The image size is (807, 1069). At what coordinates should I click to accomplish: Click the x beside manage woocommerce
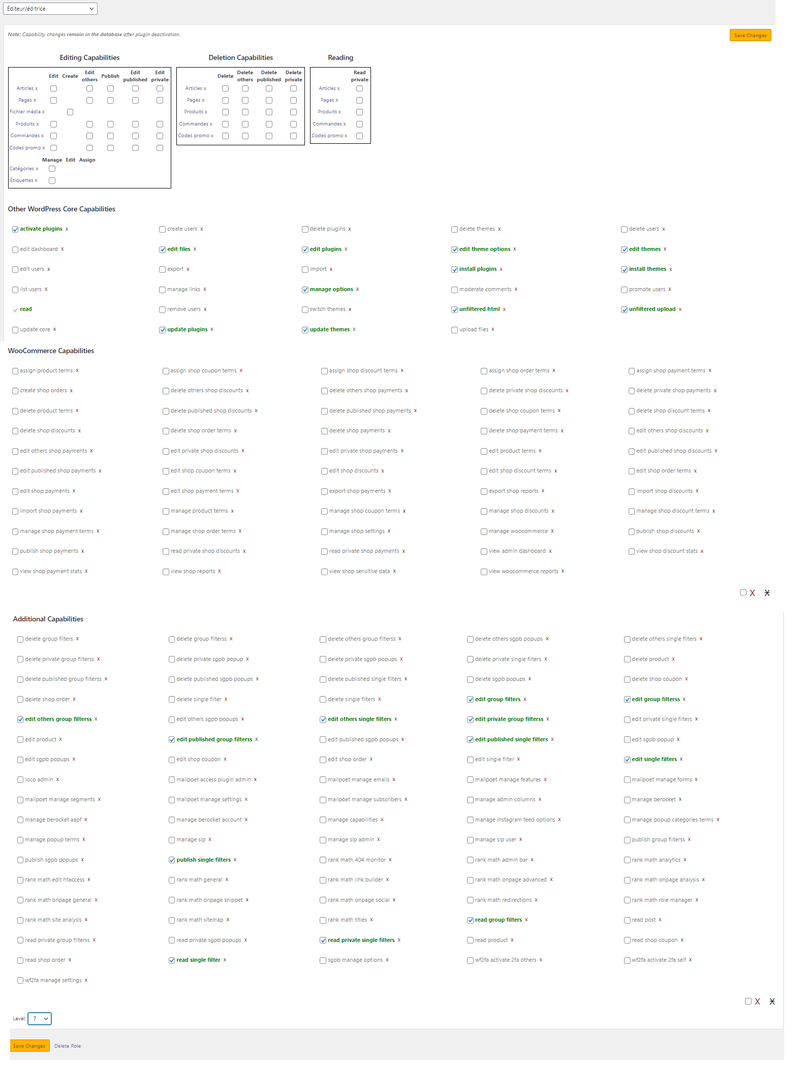pos(552,531)
